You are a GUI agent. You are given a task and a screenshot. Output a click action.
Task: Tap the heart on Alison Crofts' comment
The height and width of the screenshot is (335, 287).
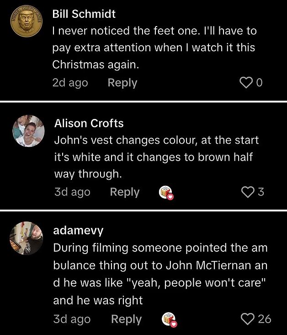tap(247, 192)
